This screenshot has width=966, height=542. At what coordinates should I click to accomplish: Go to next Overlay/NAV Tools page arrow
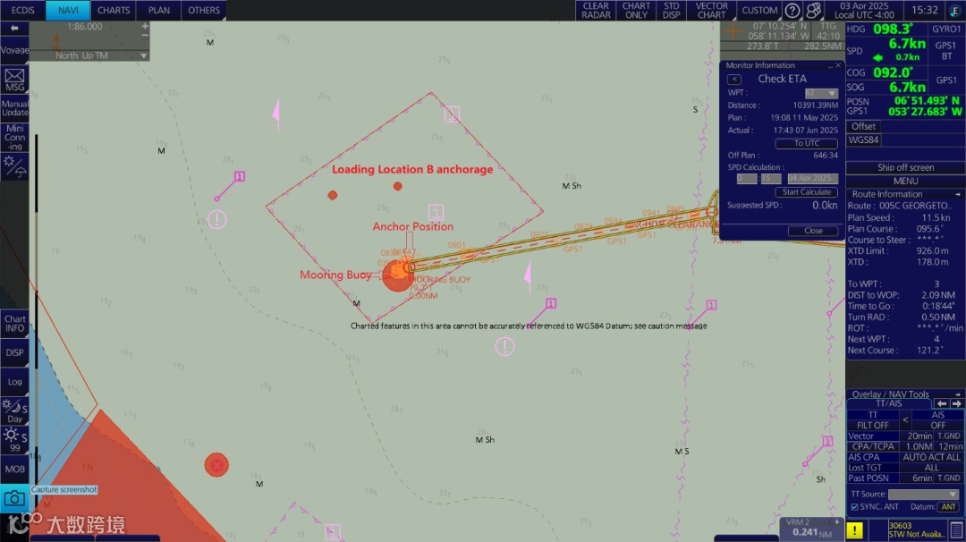[x=956, y=403]
